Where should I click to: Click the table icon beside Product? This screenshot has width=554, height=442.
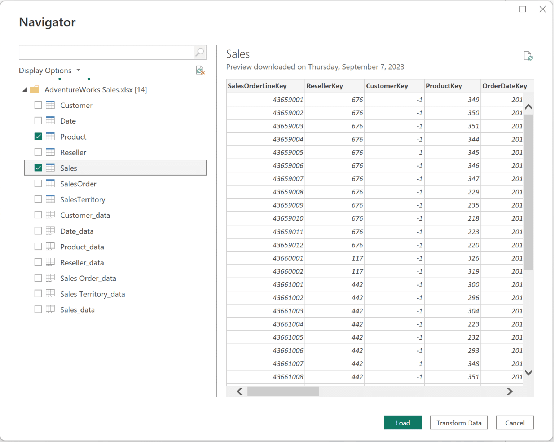(x=50, y=136)
